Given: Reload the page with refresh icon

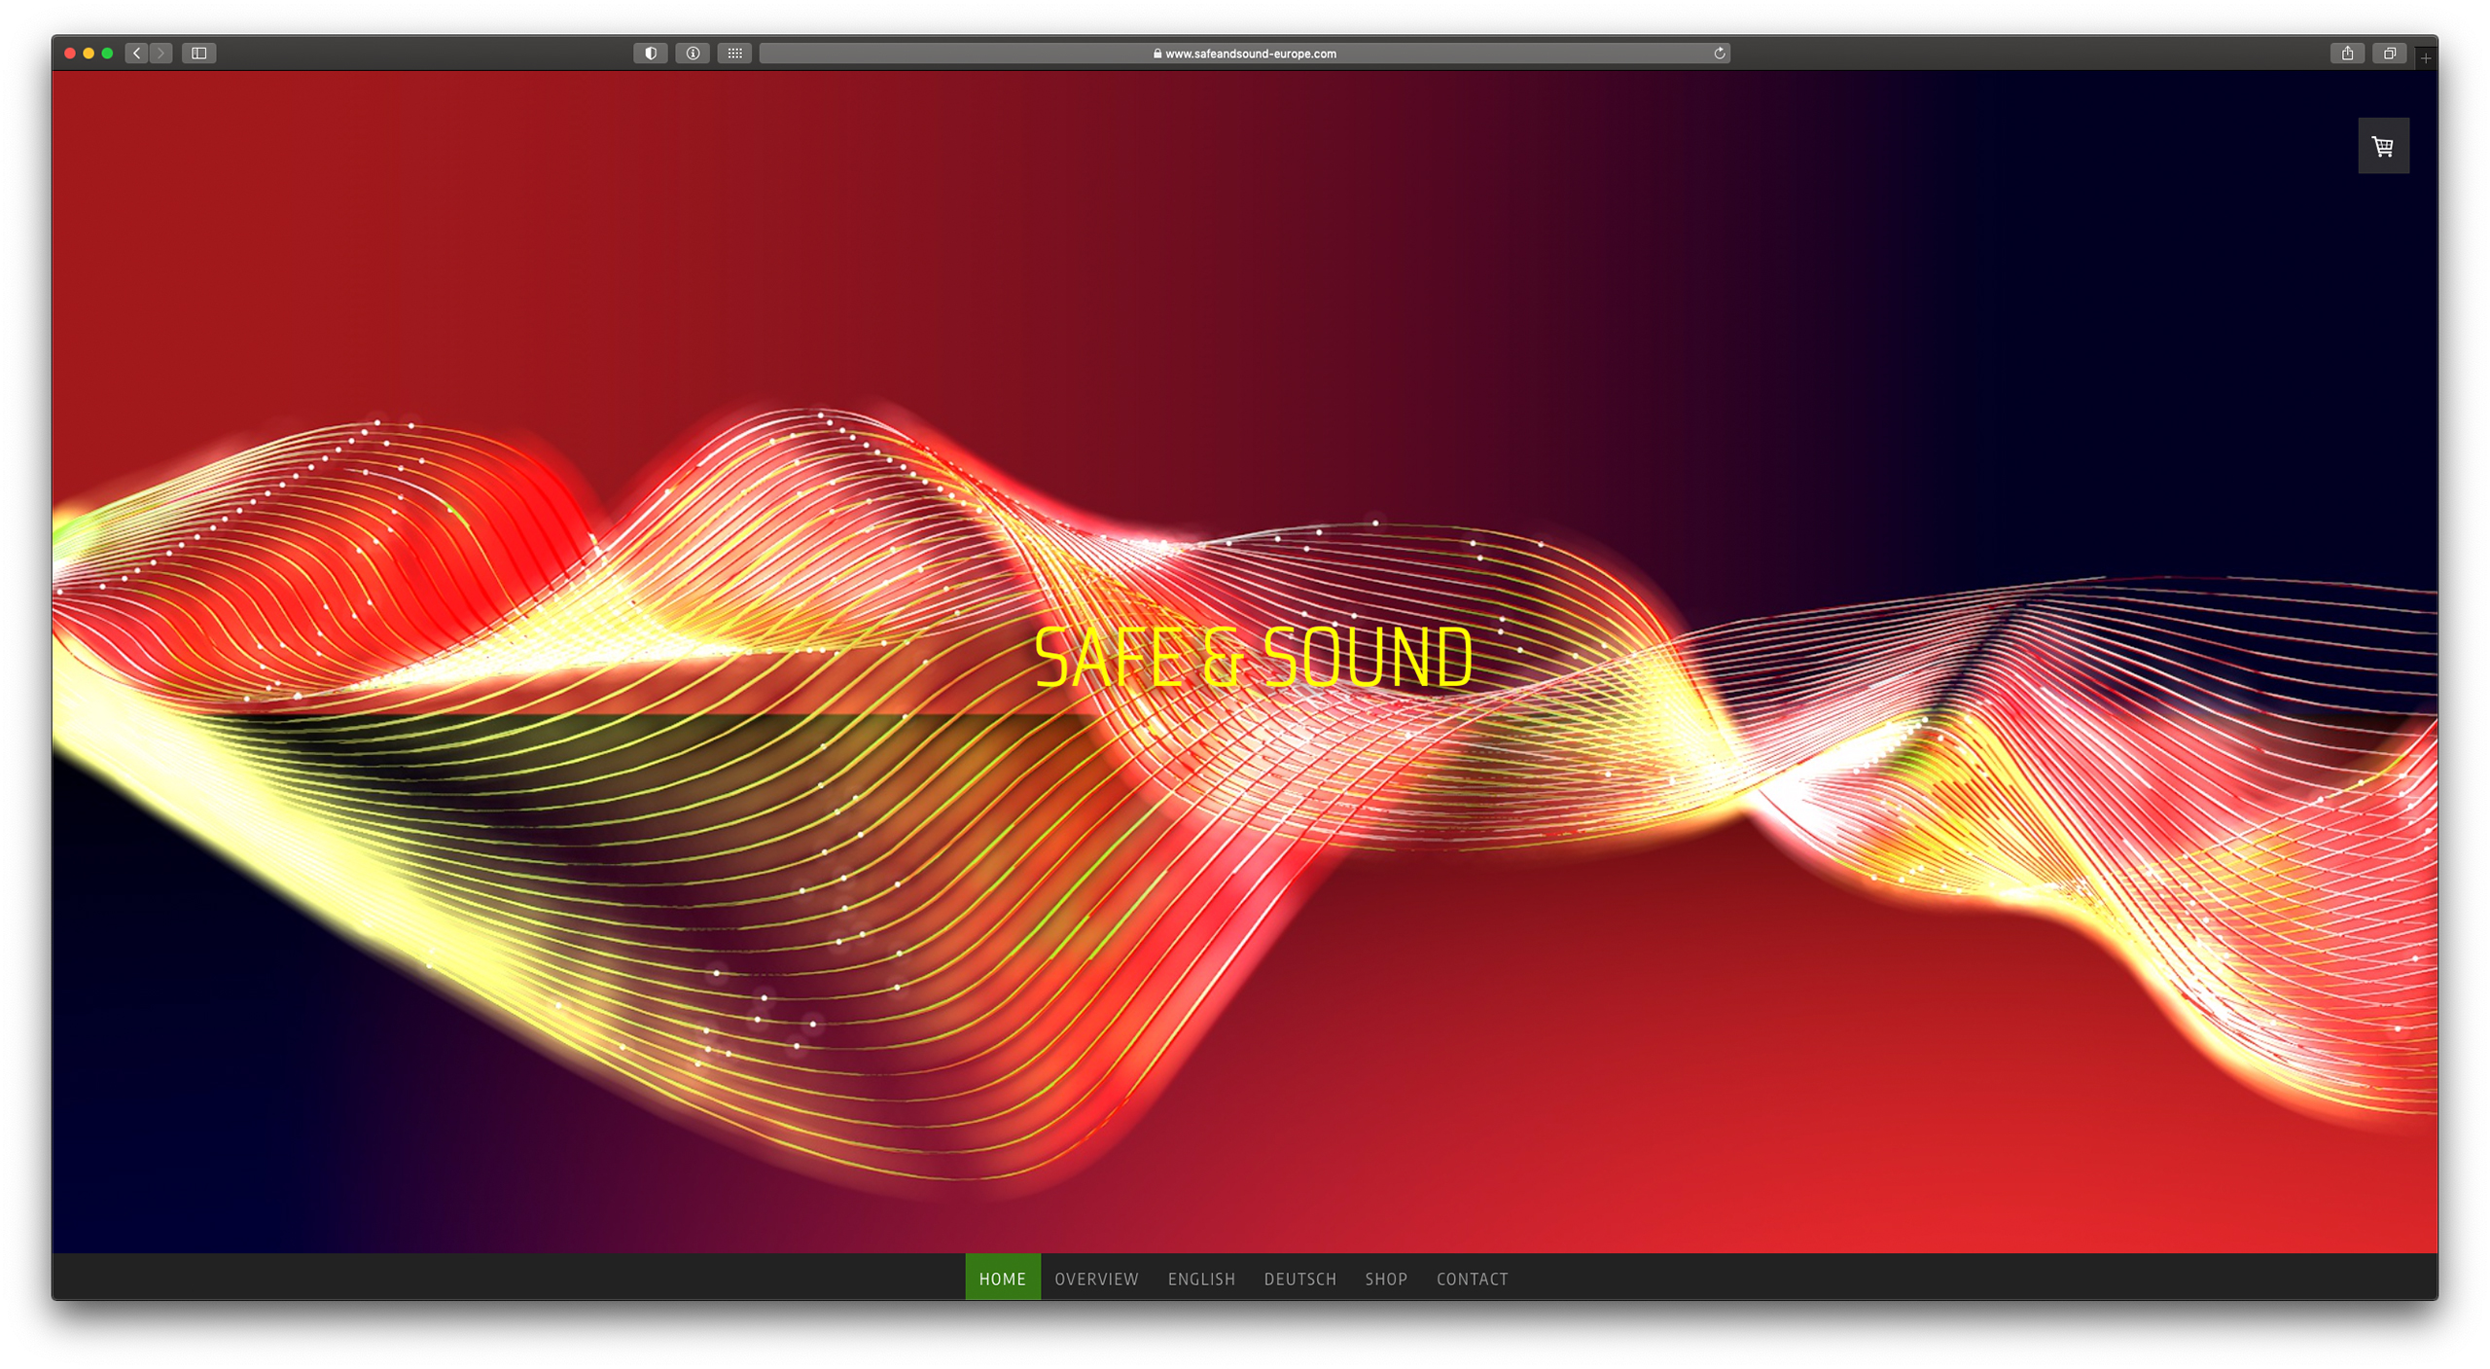Looking at the screenshot, I should (1719, 54).
